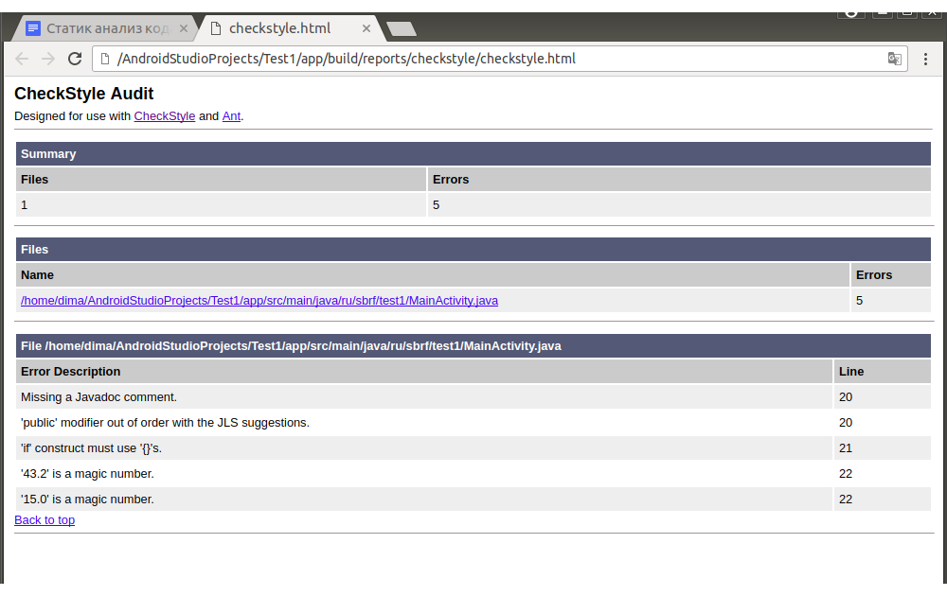Click the CheckStyle Audit heading

pos(84,94)
